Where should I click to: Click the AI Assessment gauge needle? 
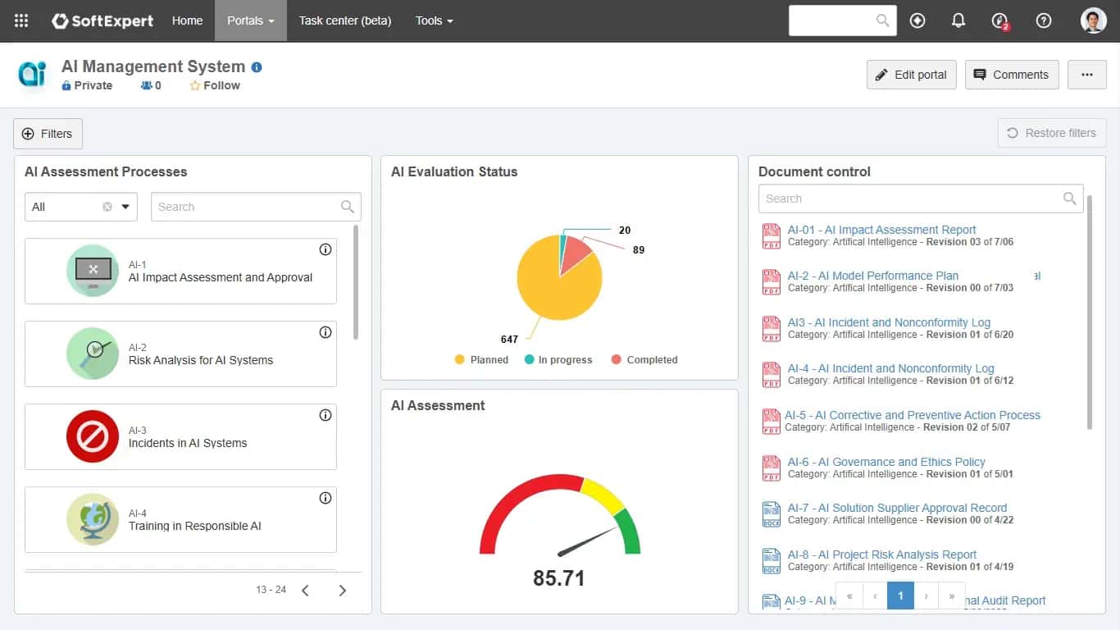coord(587,541)
